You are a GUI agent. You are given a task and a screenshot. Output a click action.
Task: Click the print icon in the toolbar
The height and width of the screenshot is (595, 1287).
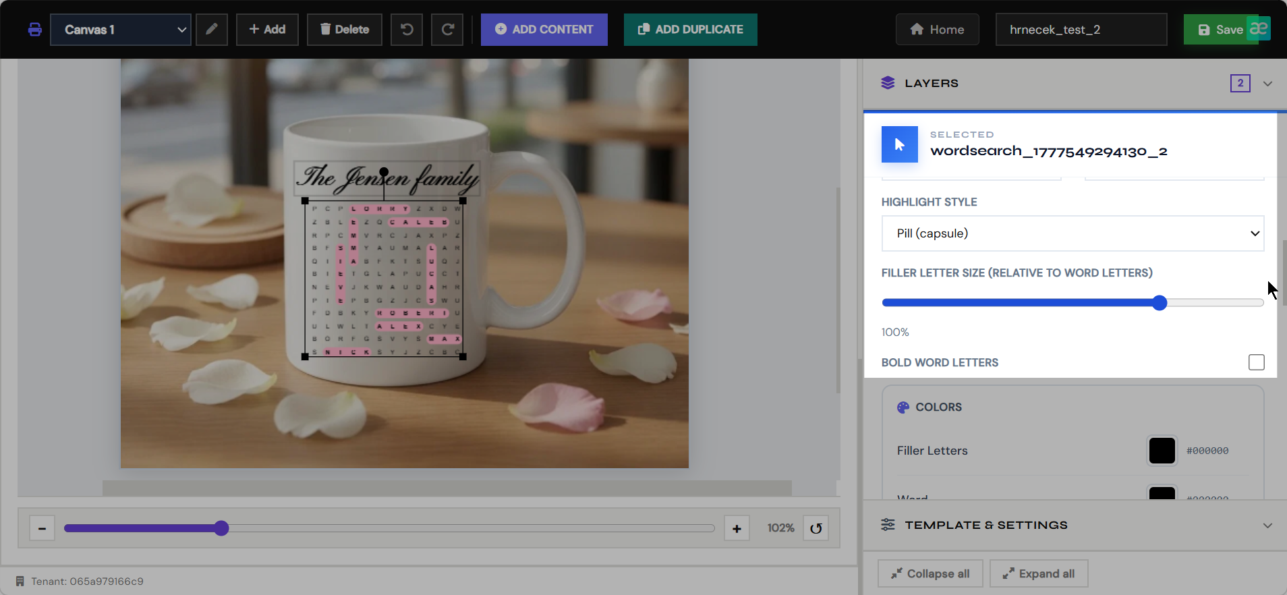(35, 30)
